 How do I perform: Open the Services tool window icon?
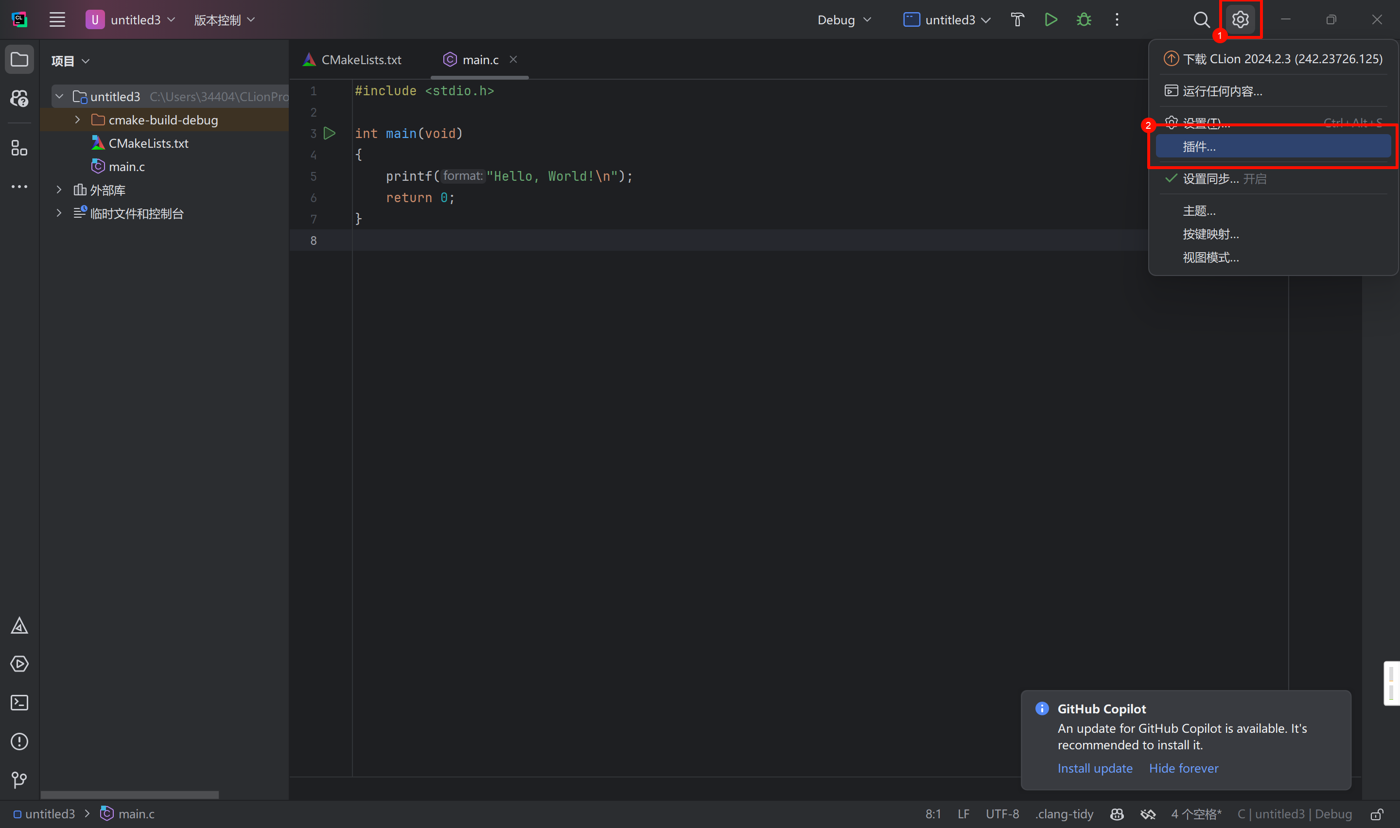point(19,664)
